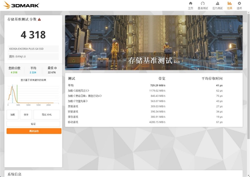Open the 压力测试 stress test tab

coord(217,6)
